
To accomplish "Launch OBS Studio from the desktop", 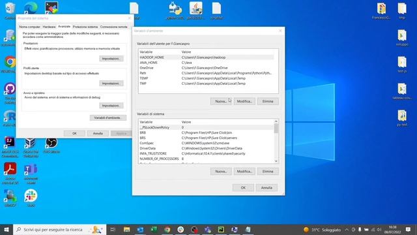I will [51, 145].
